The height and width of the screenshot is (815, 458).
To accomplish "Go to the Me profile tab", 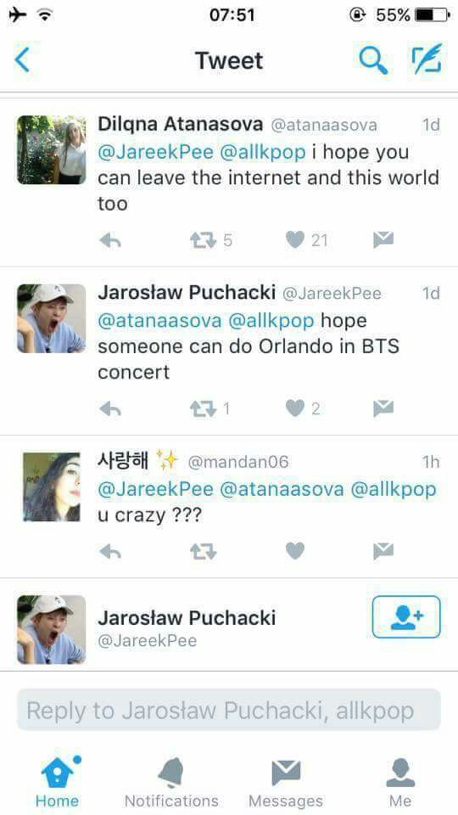I will [400, 782].
